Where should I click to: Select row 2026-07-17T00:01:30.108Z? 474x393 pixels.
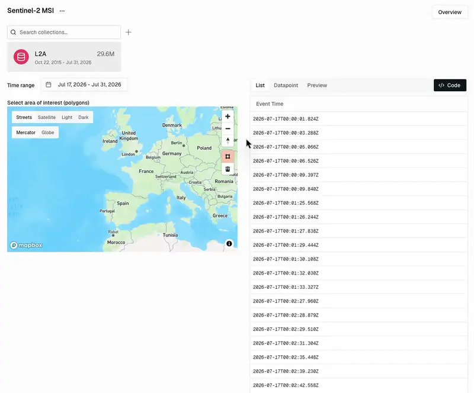(358, 259)
